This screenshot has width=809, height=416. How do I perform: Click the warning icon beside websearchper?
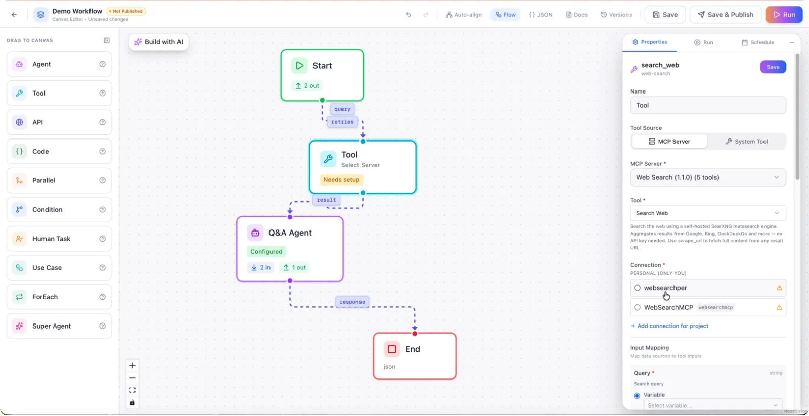[x=779, y=288]
